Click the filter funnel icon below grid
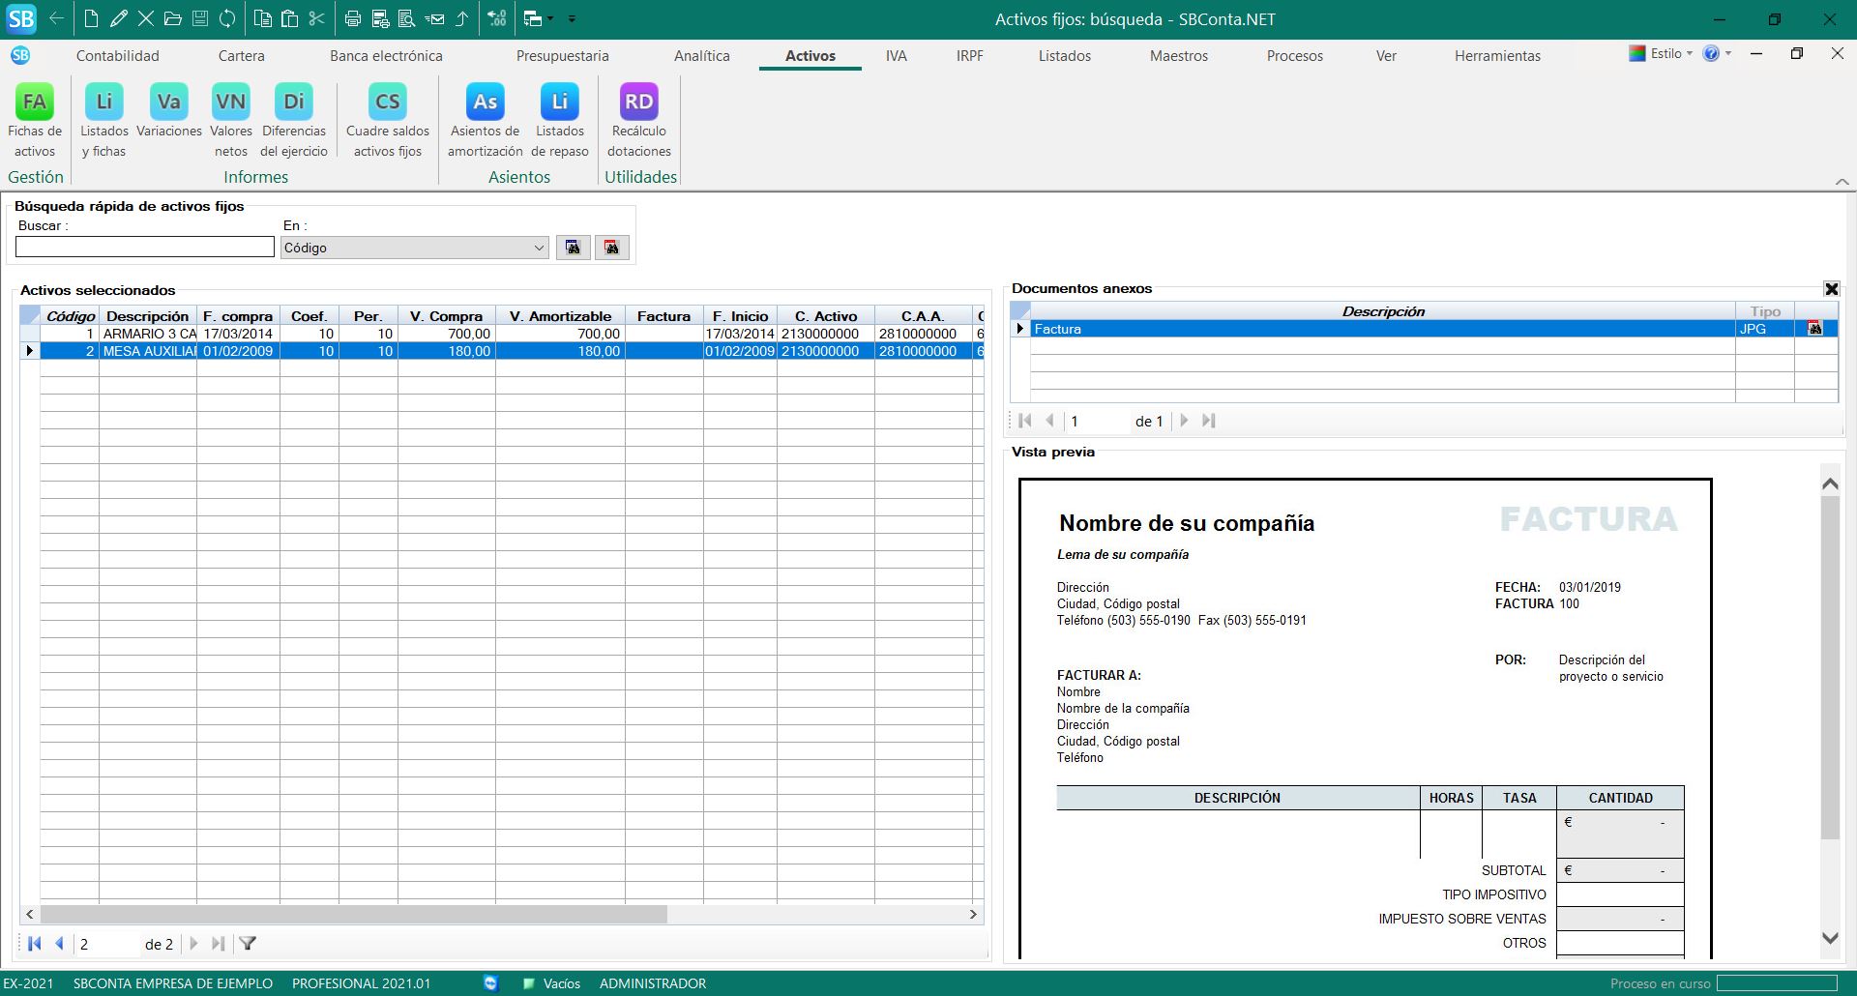Image resolution: width=1857 pixels, height=996 pixels. (x=248, y=944)
